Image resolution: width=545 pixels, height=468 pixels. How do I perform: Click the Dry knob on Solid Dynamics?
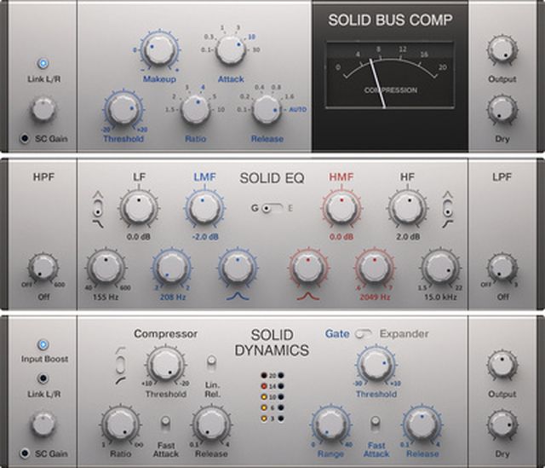point(502,425)
